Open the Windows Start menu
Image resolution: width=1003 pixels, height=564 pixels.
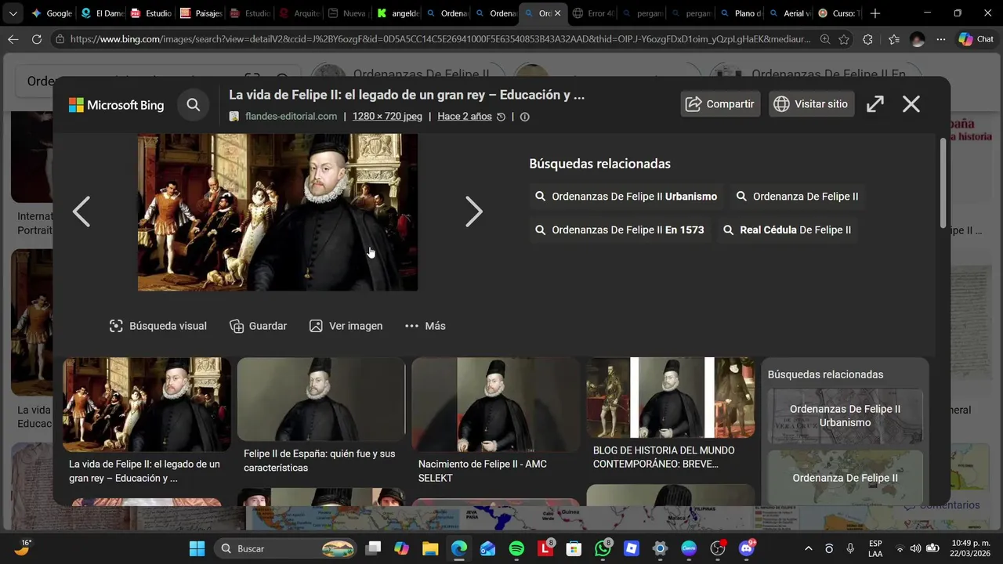point(197,548)
